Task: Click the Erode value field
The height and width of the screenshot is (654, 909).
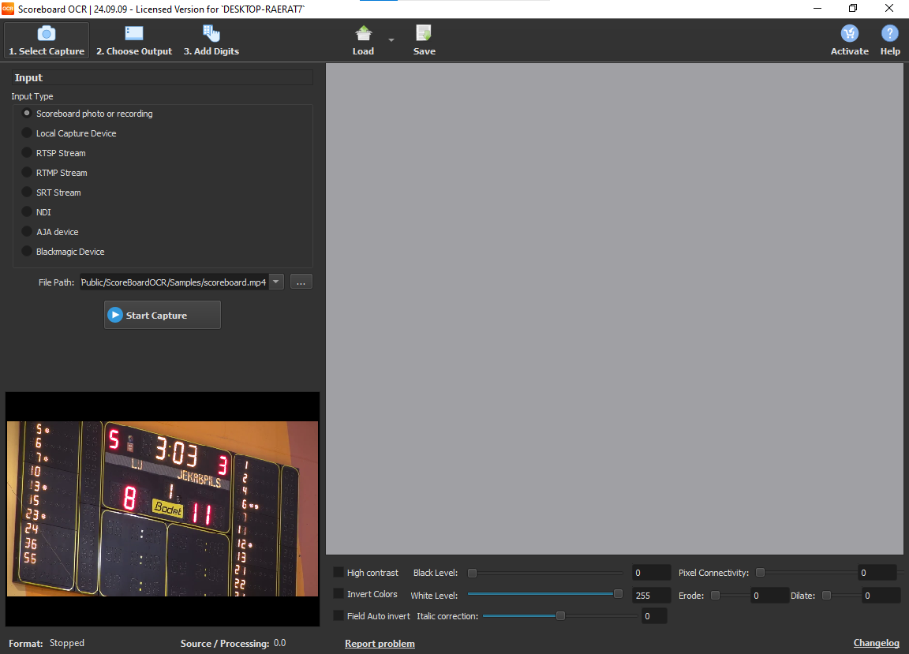Action: click(769, 596)
